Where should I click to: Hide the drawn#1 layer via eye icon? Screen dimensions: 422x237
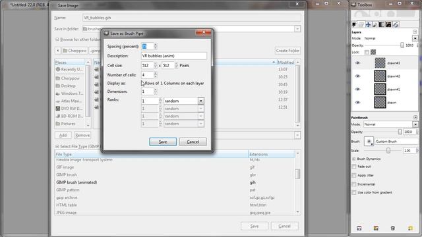[357, 90]
